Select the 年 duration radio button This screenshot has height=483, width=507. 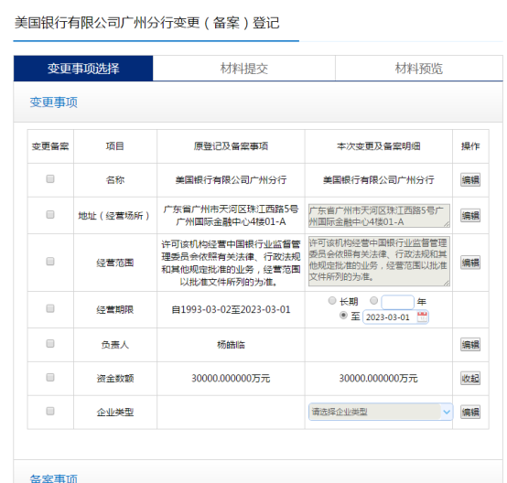[373, 301]
